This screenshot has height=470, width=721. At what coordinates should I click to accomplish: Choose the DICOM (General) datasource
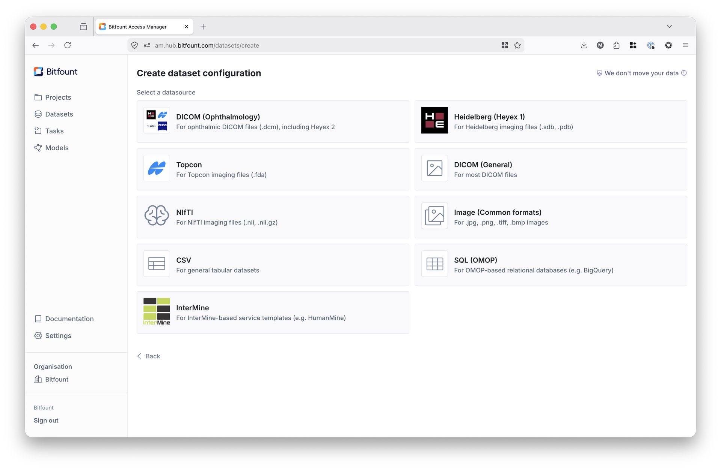tap(551, 169)
